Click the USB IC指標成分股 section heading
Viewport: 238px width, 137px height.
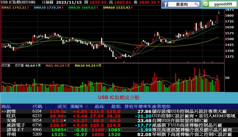tap(119, 97)
